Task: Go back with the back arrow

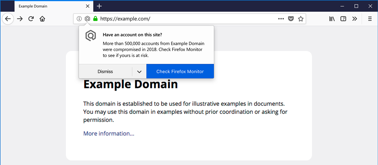Action: (8, 19)
